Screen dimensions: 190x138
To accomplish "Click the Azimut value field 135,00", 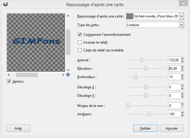I will (174, 60).
